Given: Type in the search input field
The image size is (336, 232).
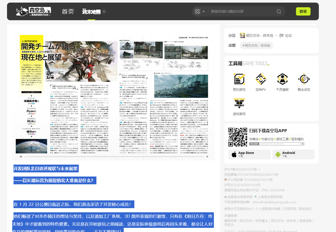Looking at the screenshot, I should 242,11.
